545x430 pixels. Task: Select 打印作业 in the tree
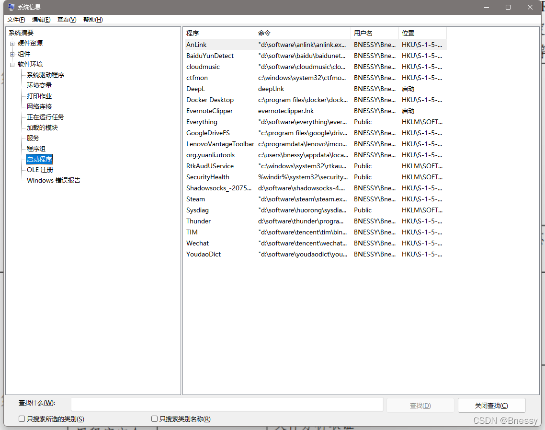click(x=39, y=96)
